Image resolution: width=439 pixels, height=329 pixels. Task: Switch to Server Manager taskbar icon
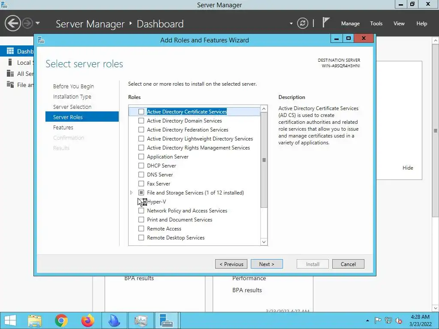coord(167,320)
